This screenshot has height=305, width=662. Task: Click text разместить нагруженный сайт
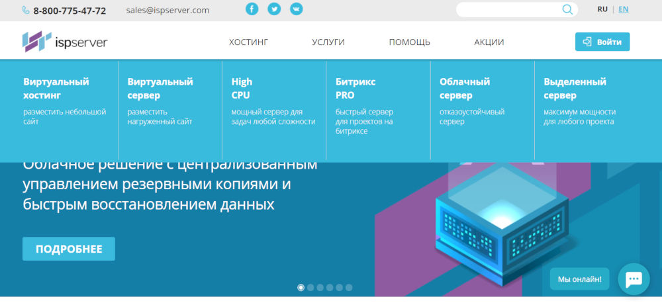tap(160, 117)
